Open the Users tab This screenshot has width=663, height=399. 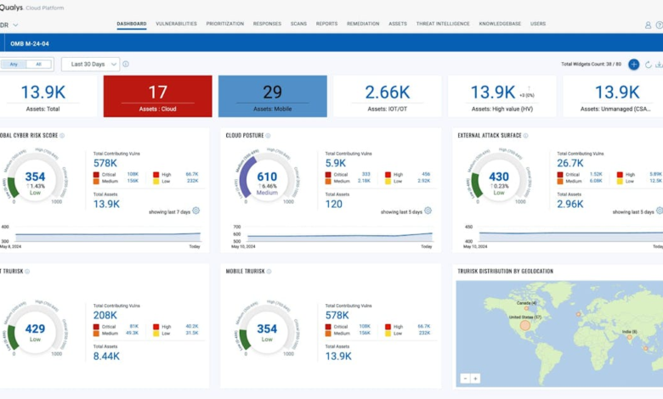(538, 24)
